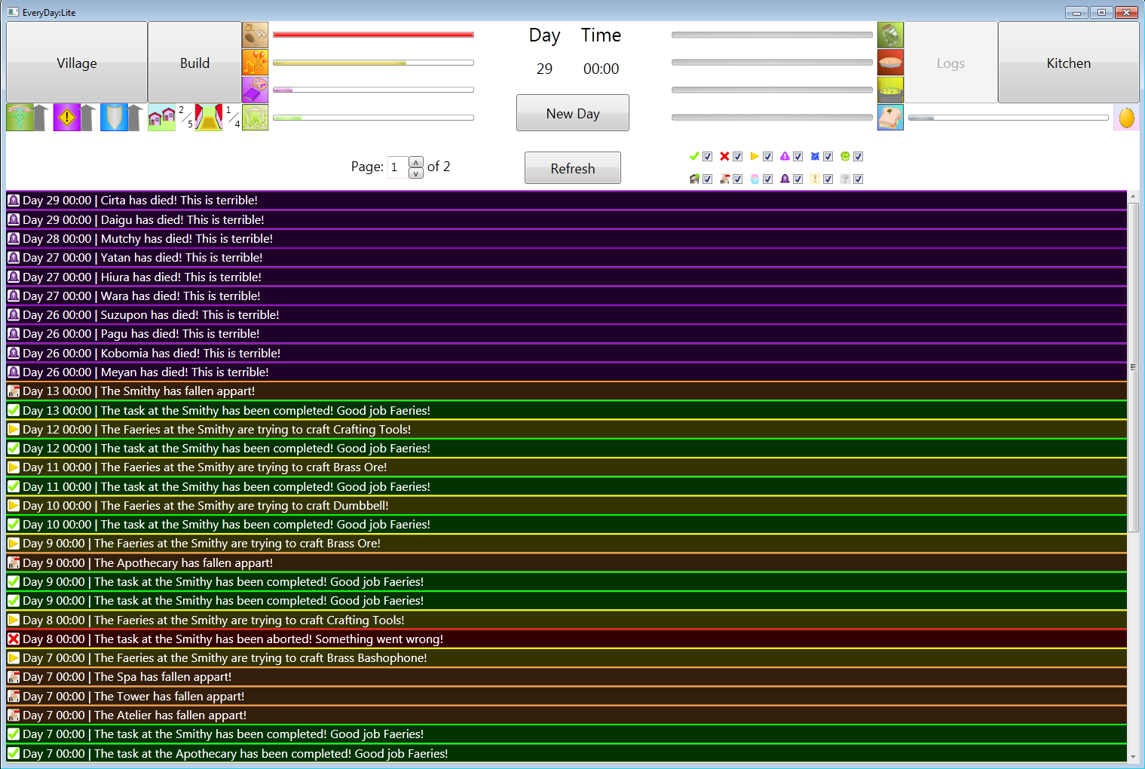Uncheck the yellow play arrow filter checkbox
Image resolution: width=1145 pixels, height=769 pixels.
coord(767,157)
